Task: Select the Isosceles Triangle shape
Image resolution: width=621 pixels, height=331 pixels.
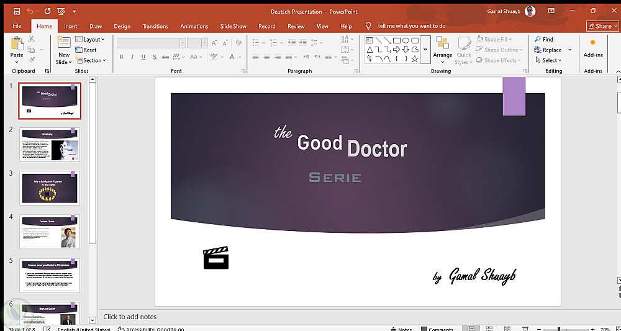Action: click(369, 50)
